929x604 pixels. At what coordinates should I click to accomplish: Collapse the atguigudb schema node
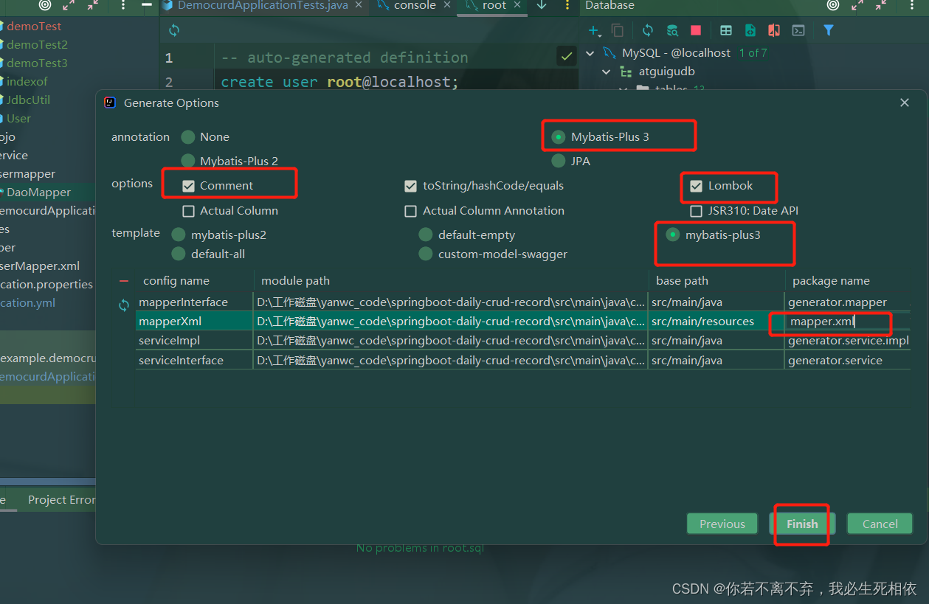[607, 72]
